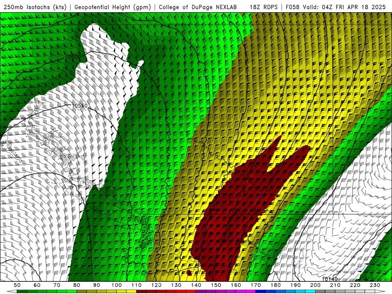Click the 60 value on the color scale

pyautogui.click(x=37, y=285)
